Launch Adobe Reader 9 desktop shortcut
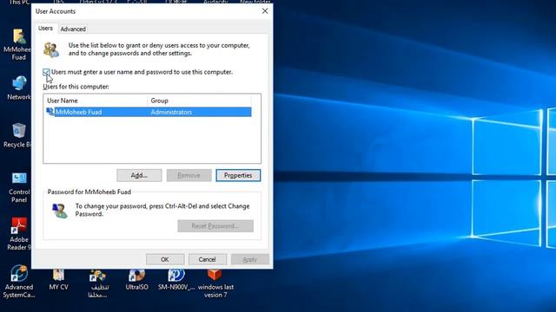The image size is (556, 312). (x=19, y=234)
